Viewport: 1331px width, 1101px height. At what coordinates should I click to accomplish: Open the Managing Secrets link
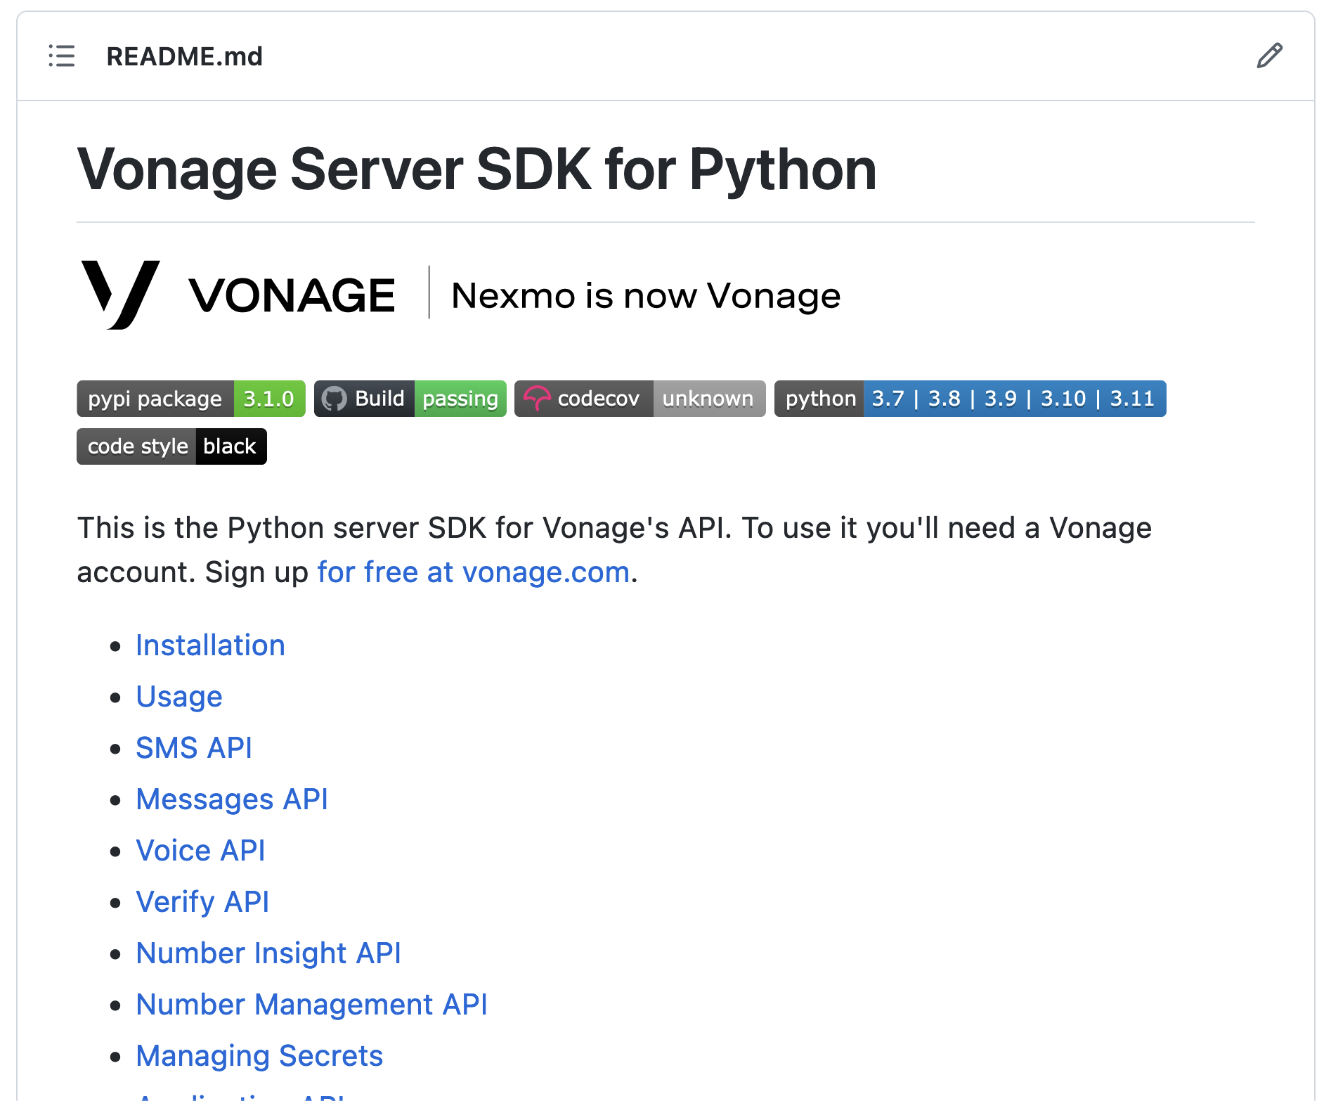click(x=259, y=1056)
